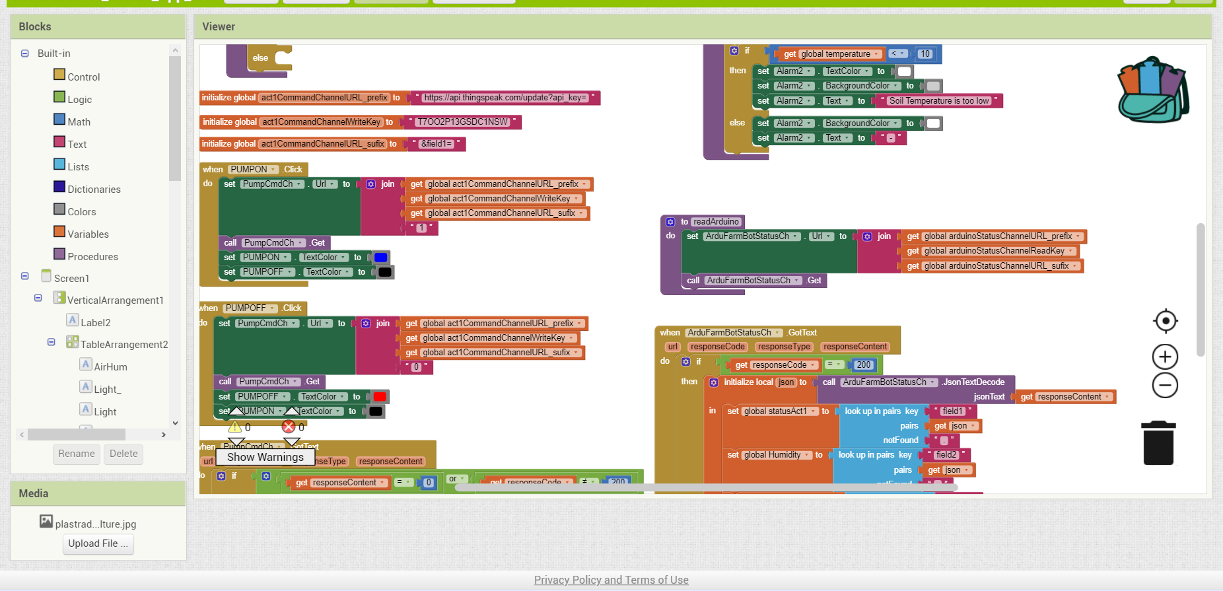The width and height of the screenshot is (1223, 591).
Task: Click gear icon on initialize local json block
Action: (714, 382)
